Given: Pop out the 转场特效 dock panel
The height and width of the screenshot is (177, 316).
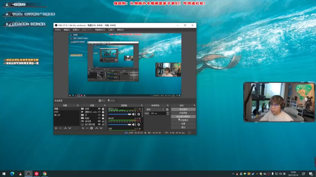Looking at the screenshot, I should pyautogui.click(x=167, y=105).
